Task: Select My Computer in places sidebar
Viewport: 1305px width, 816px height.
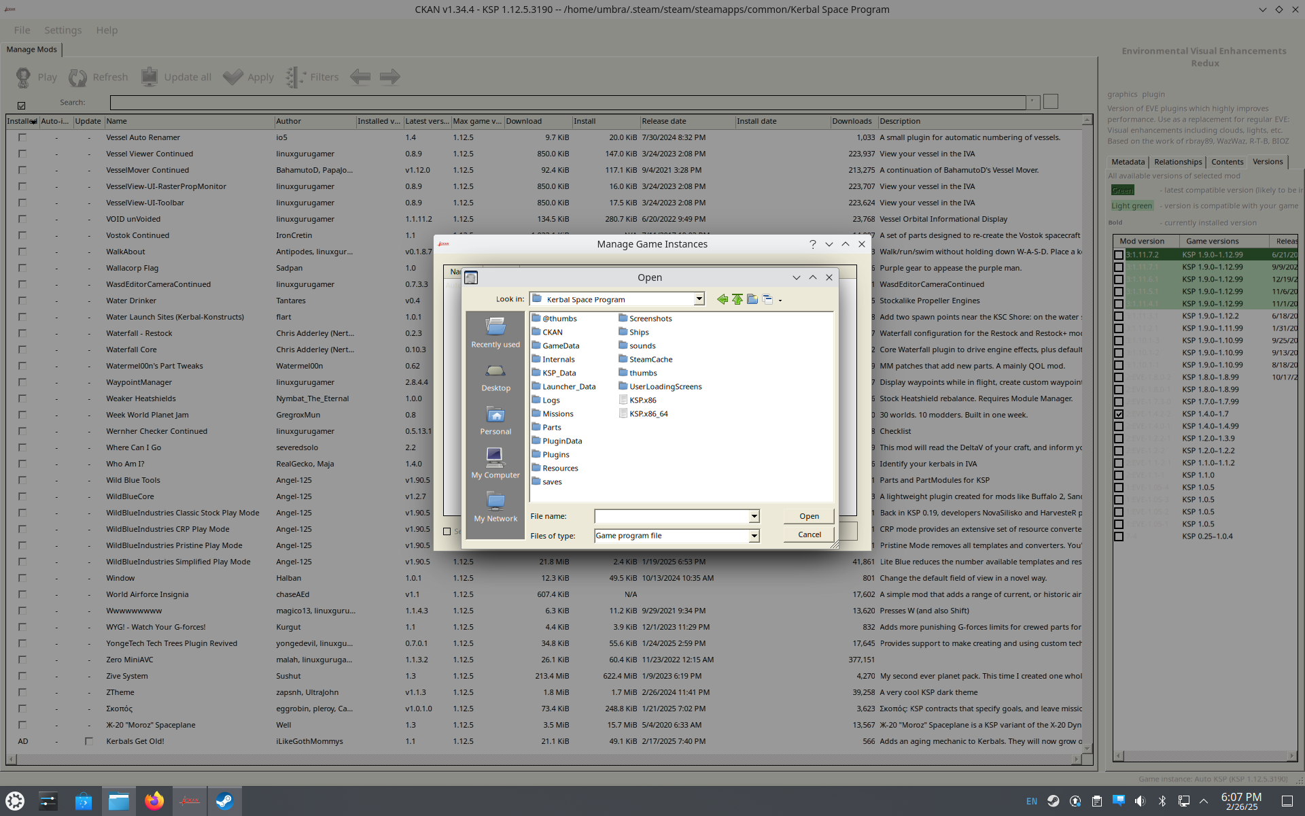Action: [495, 464]
